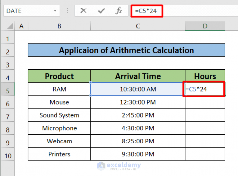The width and height of the screenshot is (238, 176).
Task: Select column A header
Action: [x=21, y=26]
